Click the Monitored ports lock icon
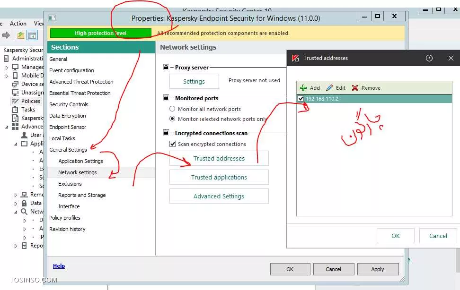 [166, 98]
